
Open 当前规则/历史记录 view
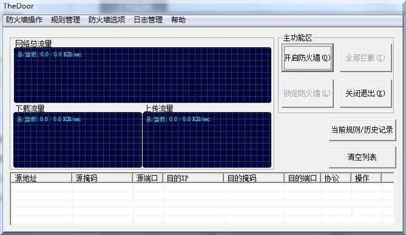362,130
